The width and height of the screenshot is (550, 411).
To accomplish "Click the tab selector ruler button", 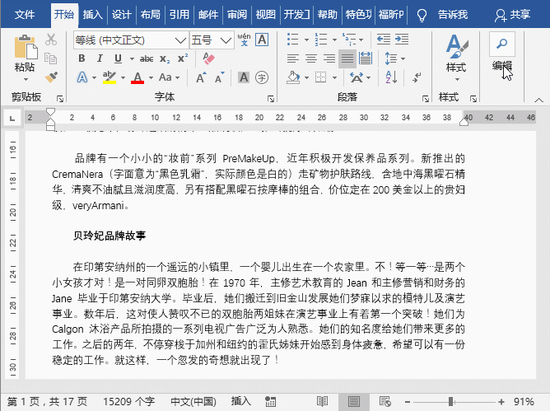I will point(12,119).
